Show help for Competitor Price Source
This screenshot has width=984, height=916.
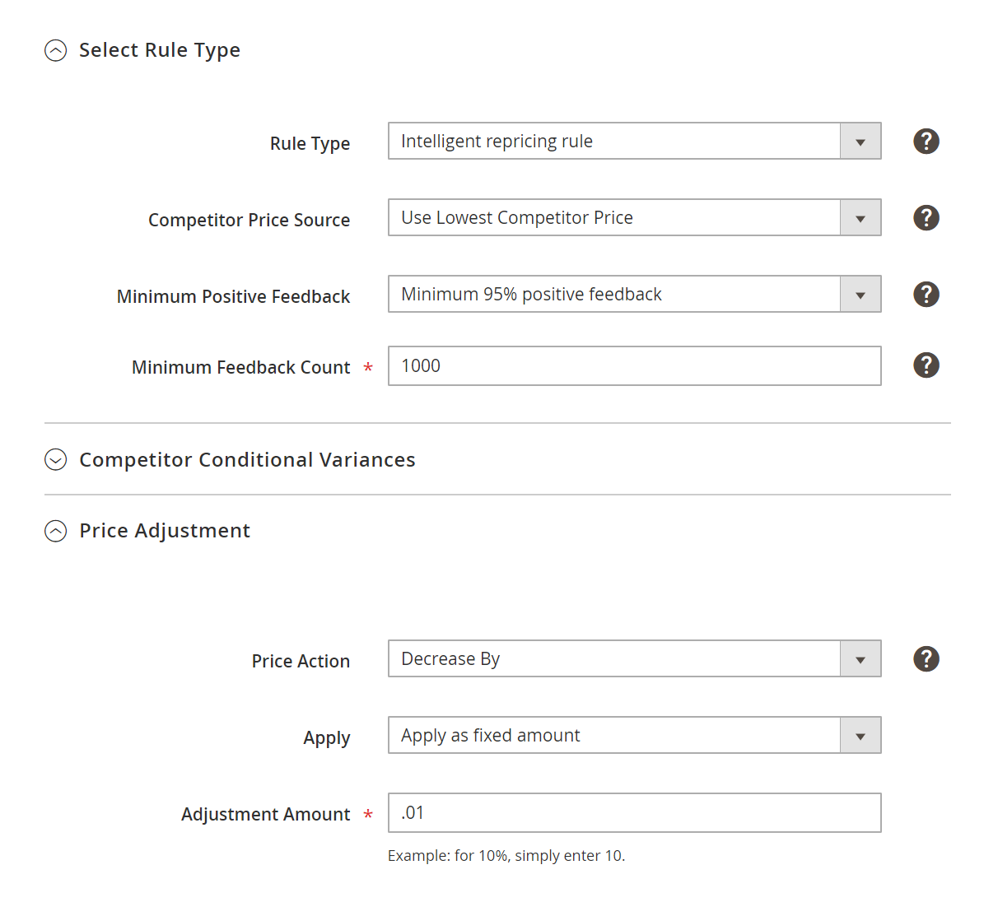[926, 218]
